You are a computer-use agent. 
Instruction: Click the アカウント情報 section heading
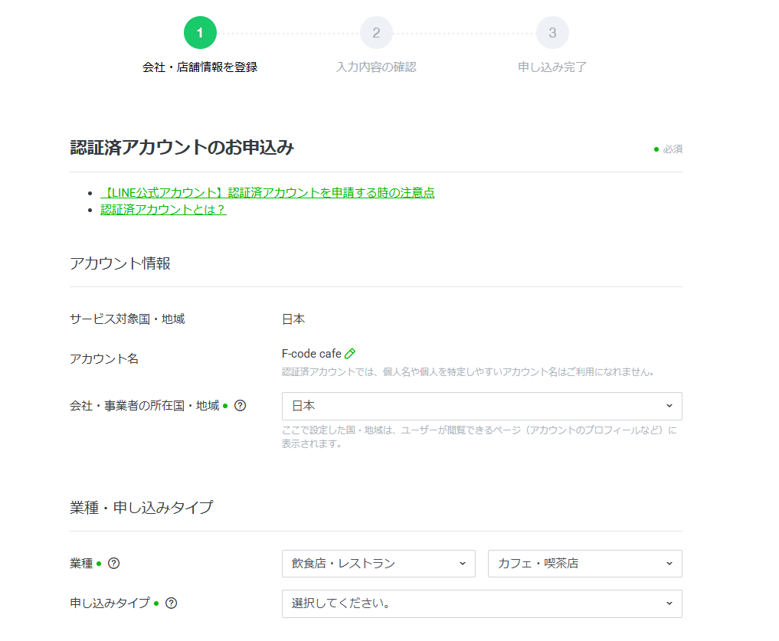[x=120, y=263]
